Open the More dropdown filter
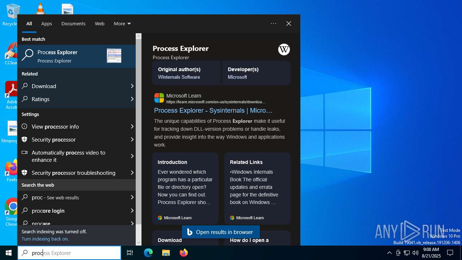The image size is (462, 260). pyautogui.click(x=122, y=23)
